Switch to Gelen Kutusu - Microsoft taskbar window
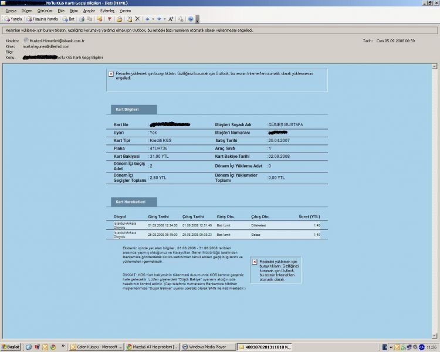The width and height of the screenshot is (440, 352). 97,347
